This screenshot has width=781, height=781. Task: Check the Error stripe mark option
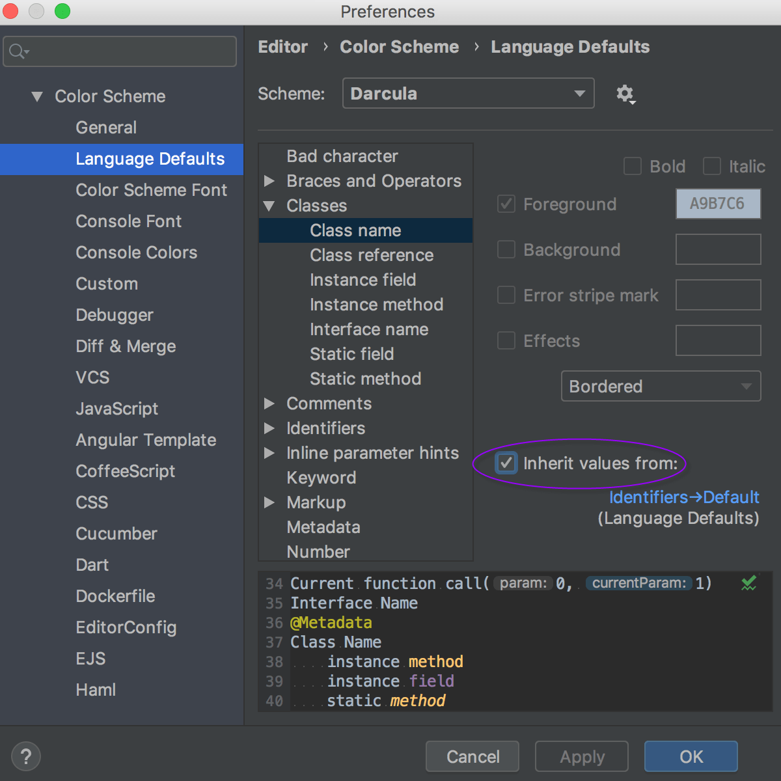pyautogui.click(x=506, y=295)
